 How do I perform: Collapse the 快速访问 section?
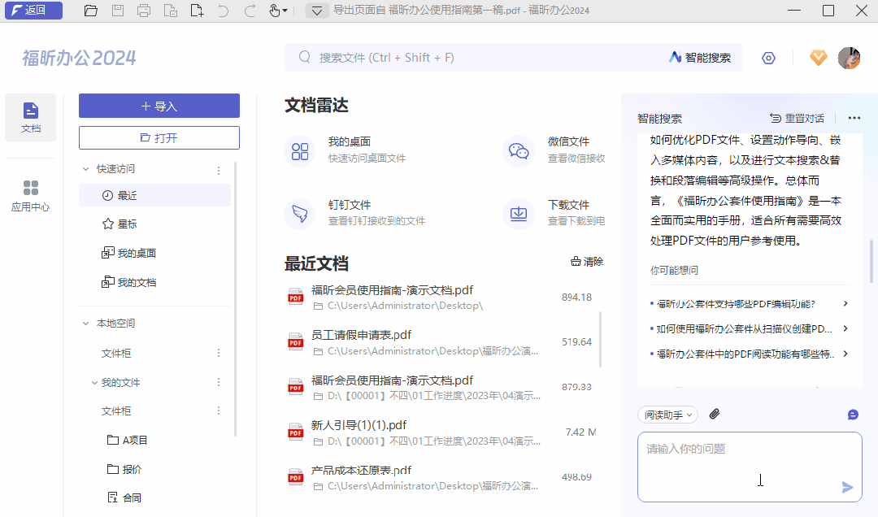[88, 169]
